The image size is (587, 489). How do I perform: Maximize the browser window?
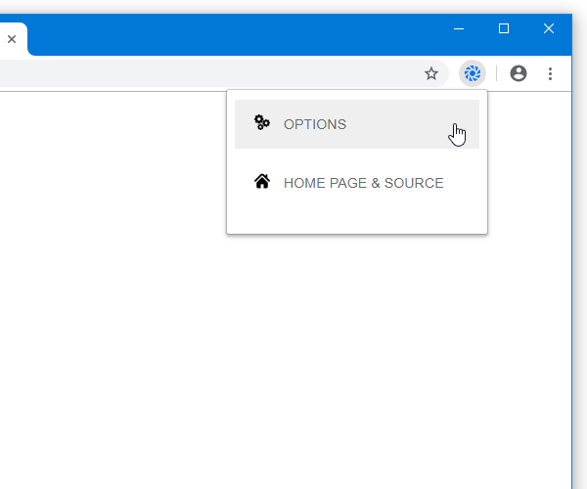504,28
